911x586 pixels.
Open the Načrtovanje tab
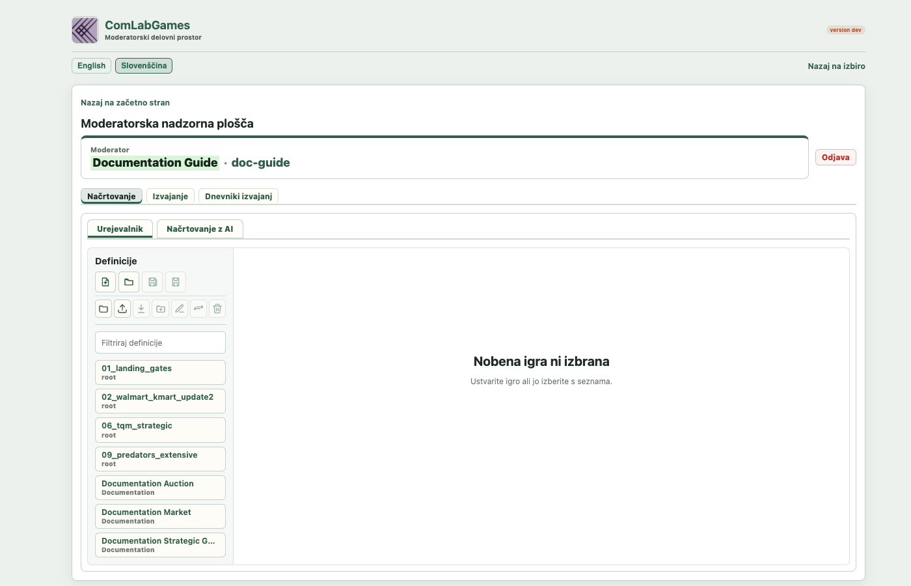click(111, 196)
